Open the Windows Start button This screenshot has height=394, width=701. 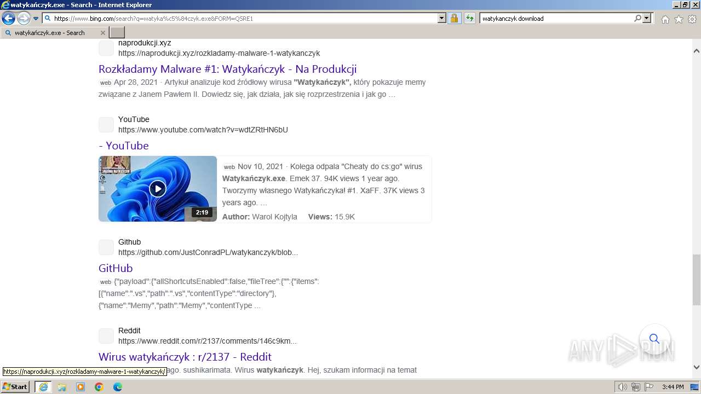coord(15,387)
